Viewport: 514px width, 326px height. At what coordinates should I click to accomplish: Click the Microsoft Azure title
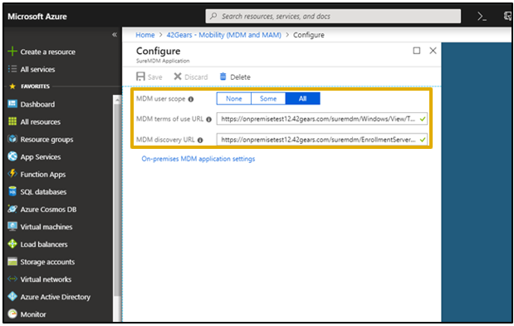pyautogui.click(x=37, y=17)
